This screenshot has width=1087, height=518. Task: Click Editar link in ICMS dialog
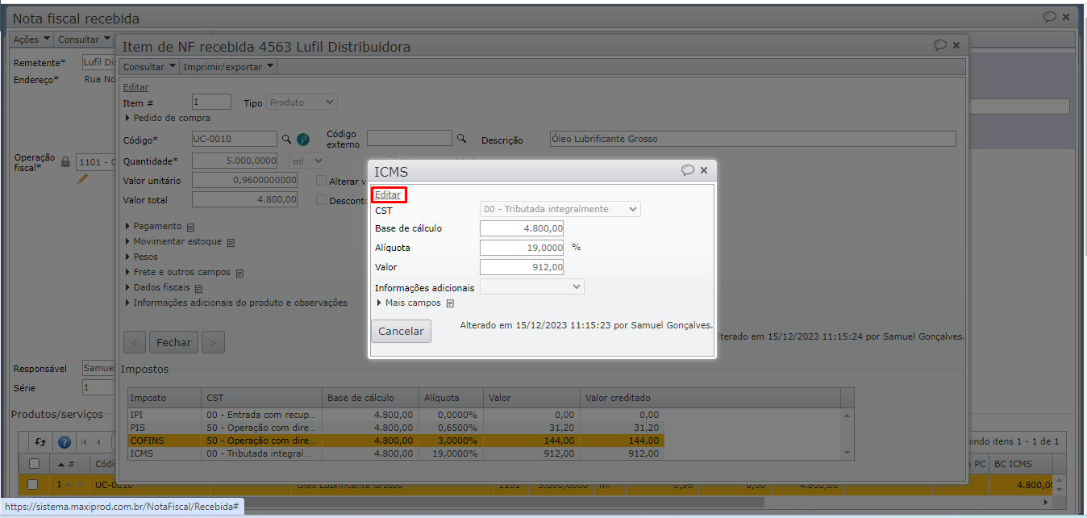[388, 194]
